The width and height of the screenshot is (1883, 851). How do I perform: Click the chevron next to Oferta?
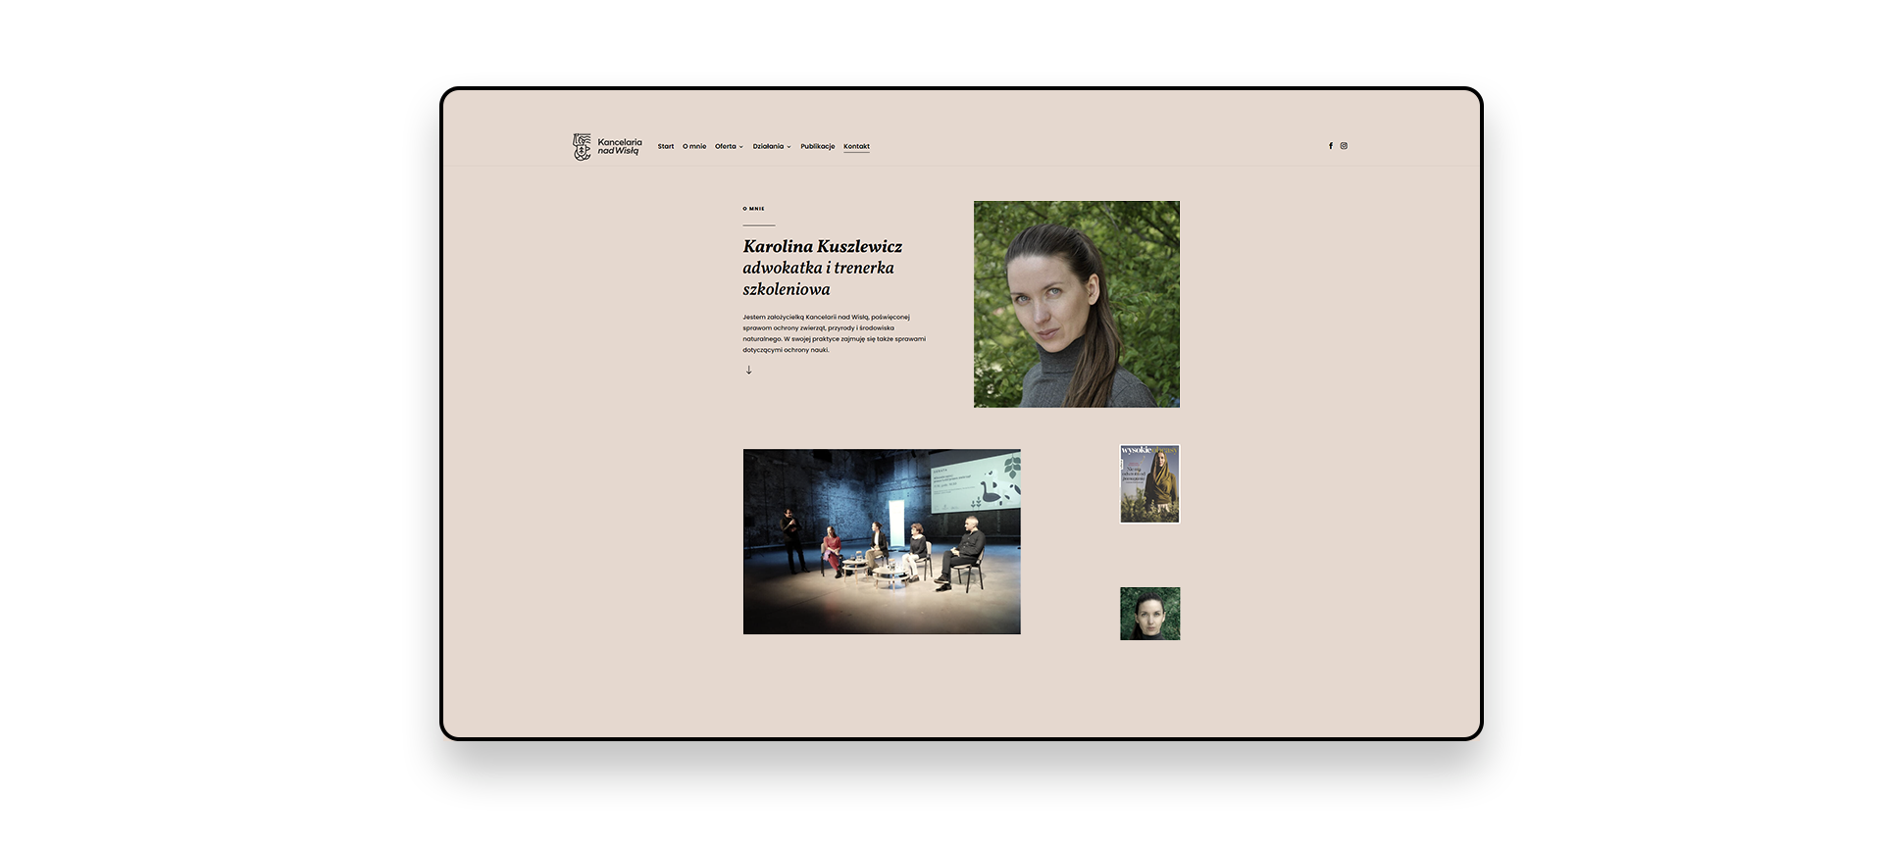click(x=741, y=147)
